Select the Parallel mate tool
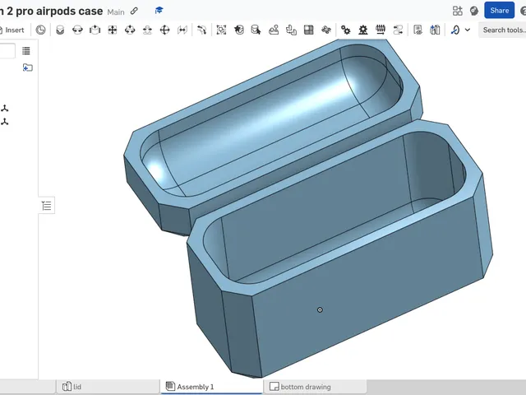The image size is (526, 395). point(182,30)
